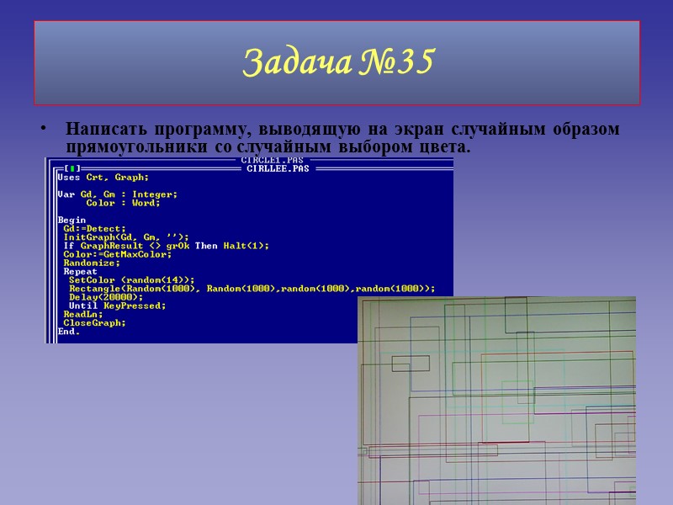This screenshot has height=505, width=673.
Task: Click the 'End.' final code line
Action: click(69, 332)
